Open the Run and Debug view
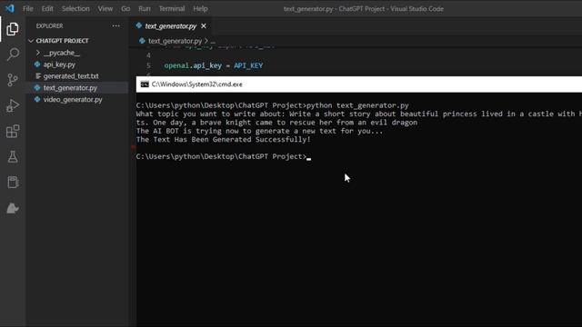582x327 pixels. (13, 105)
